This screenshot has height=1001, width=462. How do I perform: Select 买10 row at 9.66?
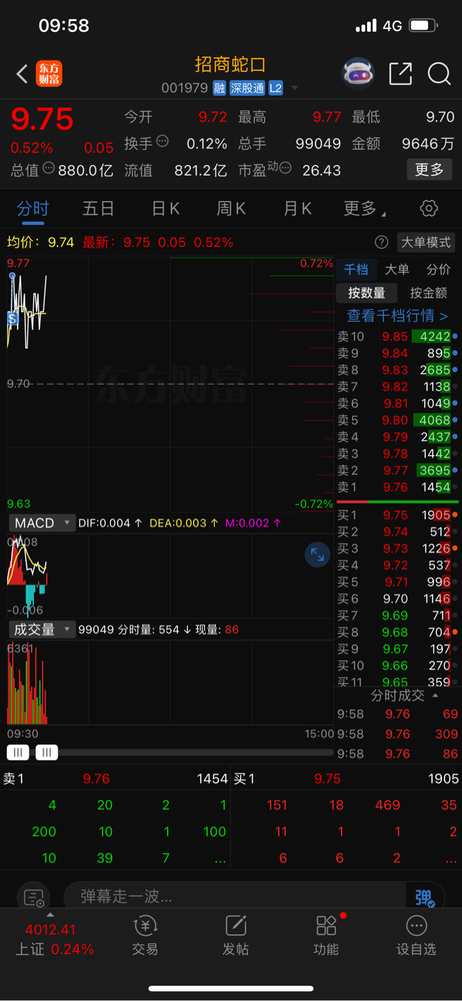tap(397, 666)
